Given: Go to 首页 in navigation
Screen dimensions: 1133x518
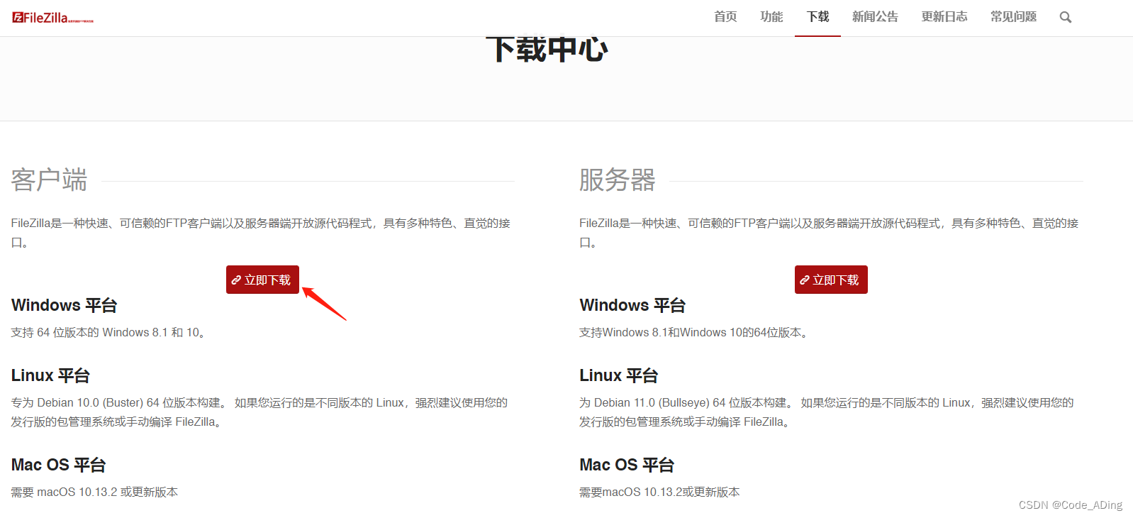Looking at the screenshot, I should coord(725,16).
